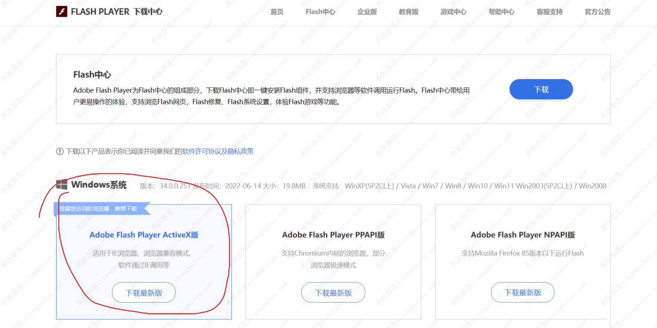Open the 首页 menu item
Screen dimensions: 657x328
pyautogui.click(x=277, y=12)
